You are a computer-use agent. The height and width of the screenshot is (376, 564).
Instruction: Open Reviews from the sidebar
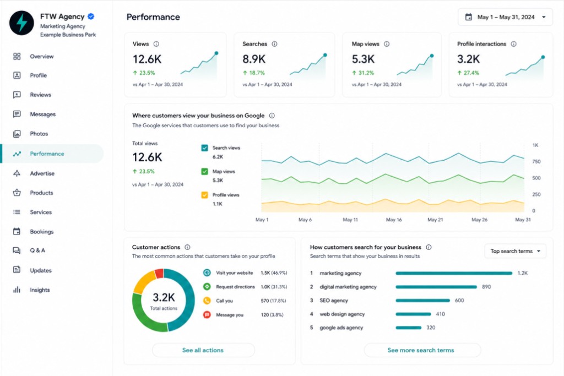click(x=41, y=95)
